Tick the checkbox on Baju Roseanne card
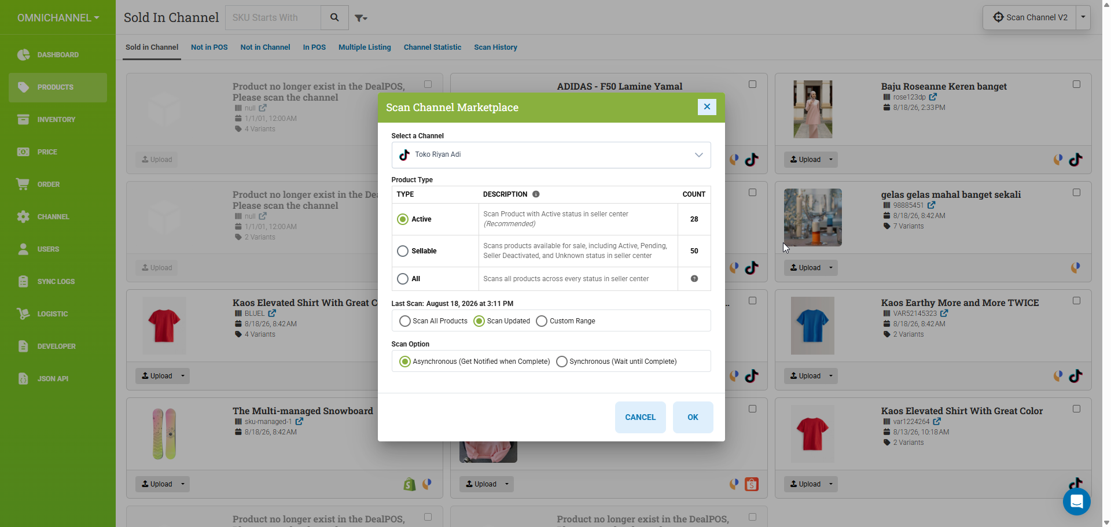This screenshot has width=1111, height=527. coord(1076,84)
